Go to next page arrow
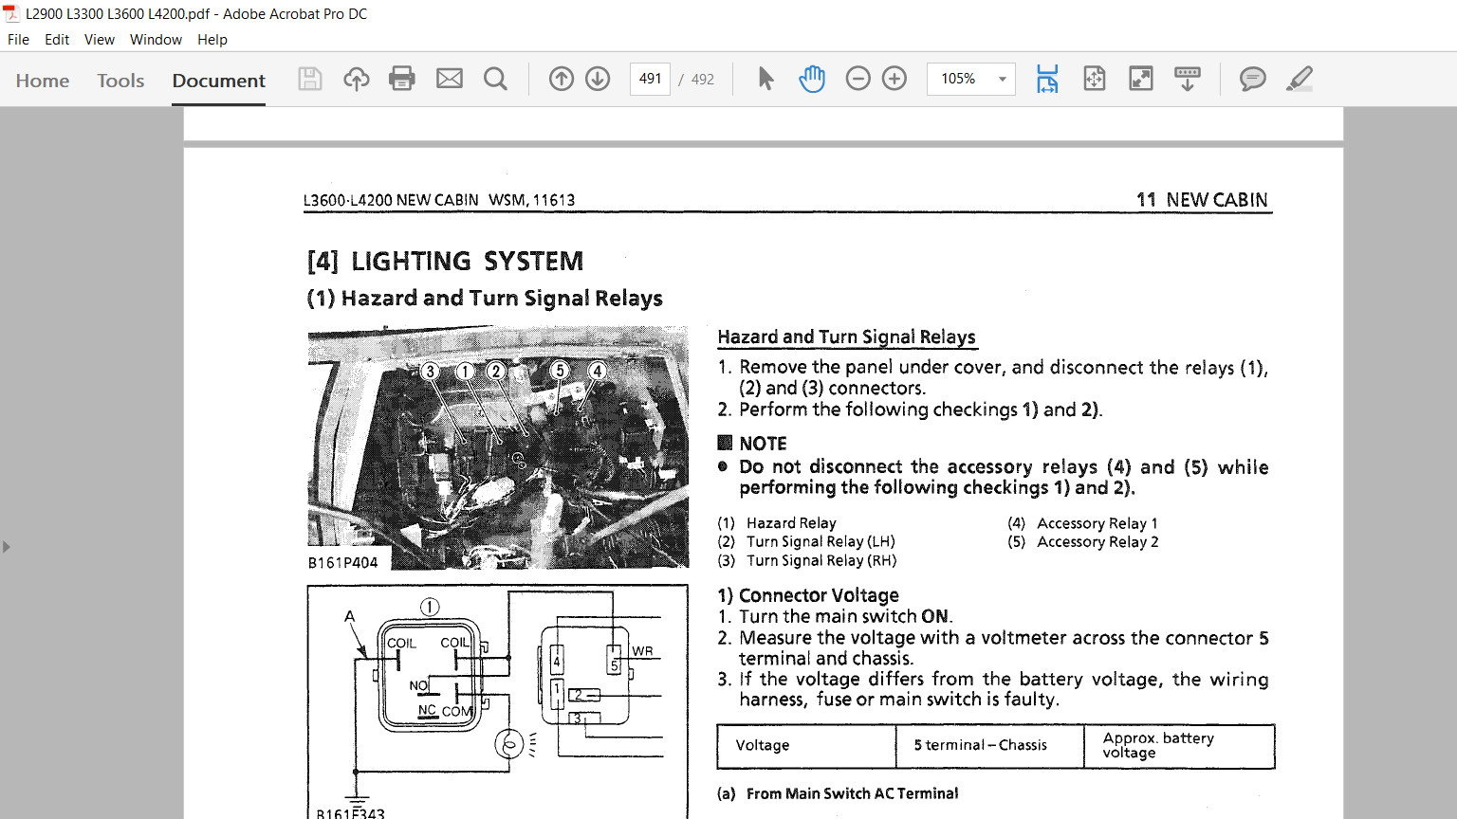This screenshot has height=819, width=1457. pos(598,79)
